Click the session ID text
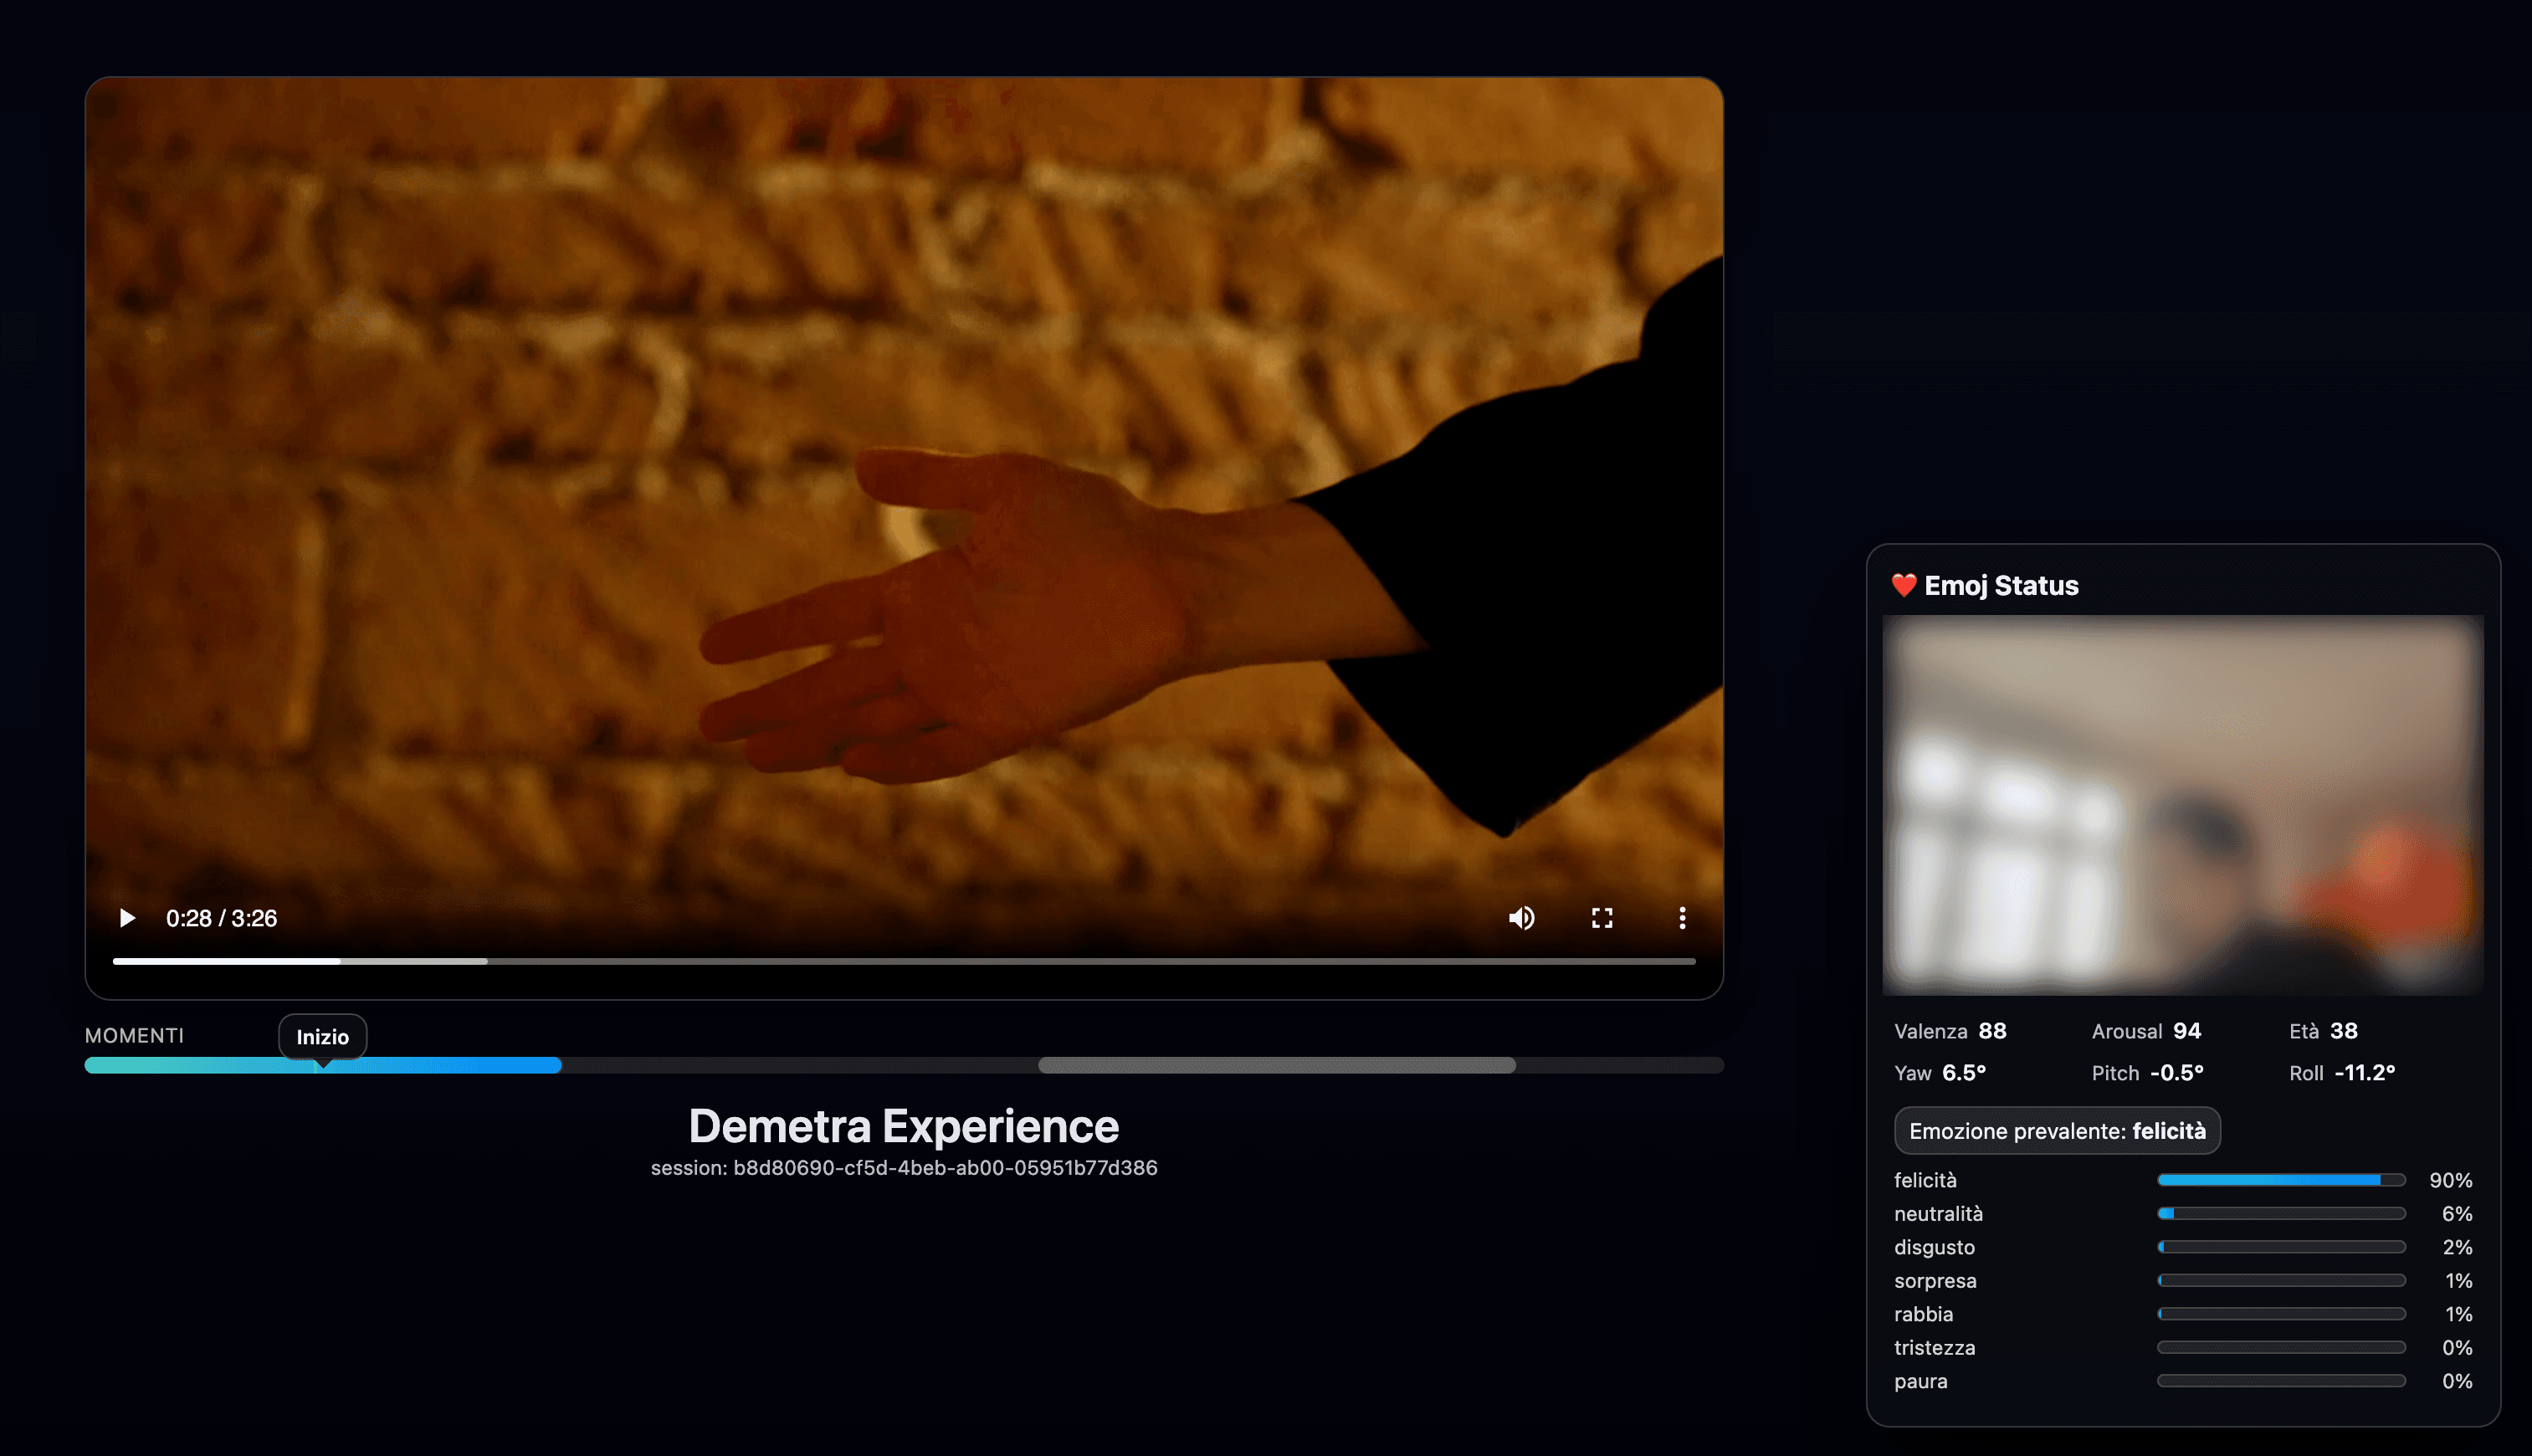2532x1456 pixels. point(903,1168)
